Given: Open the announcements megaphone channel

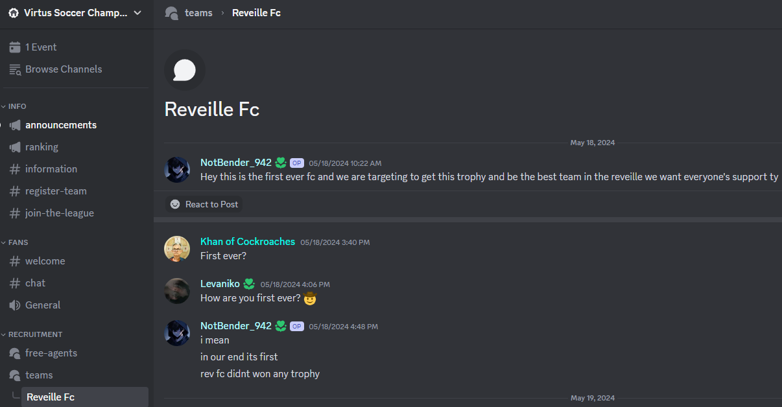Looking at the screenshot, I should coord(61,125).
